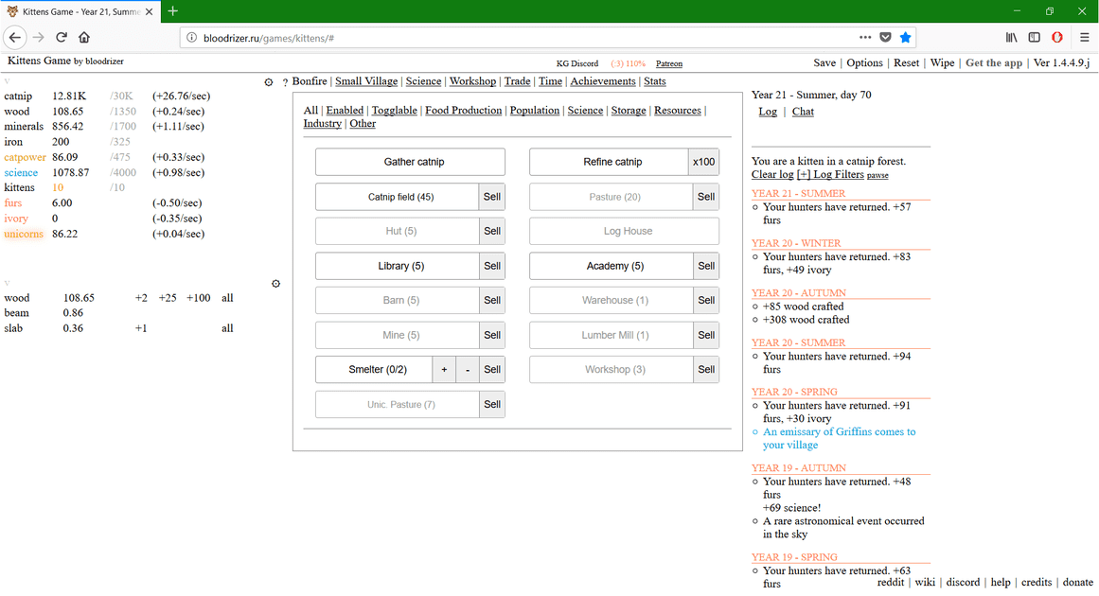Open crafting panel gear settings
Image resolution: width=1099 pixels, height=596 pixels.
point(276,284)
